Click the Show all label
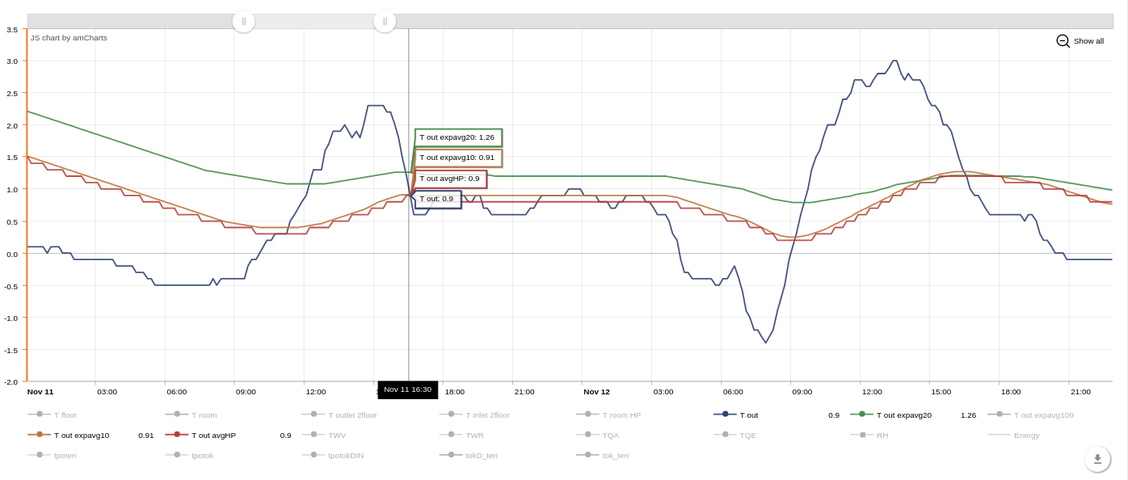Image resolution: width=1128 pixels, height=480 pixels. [1088, 41]
